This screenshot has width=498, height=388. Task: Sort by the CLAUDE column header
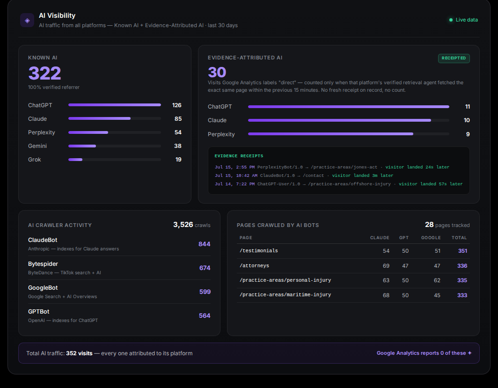(x=380, y=238)
